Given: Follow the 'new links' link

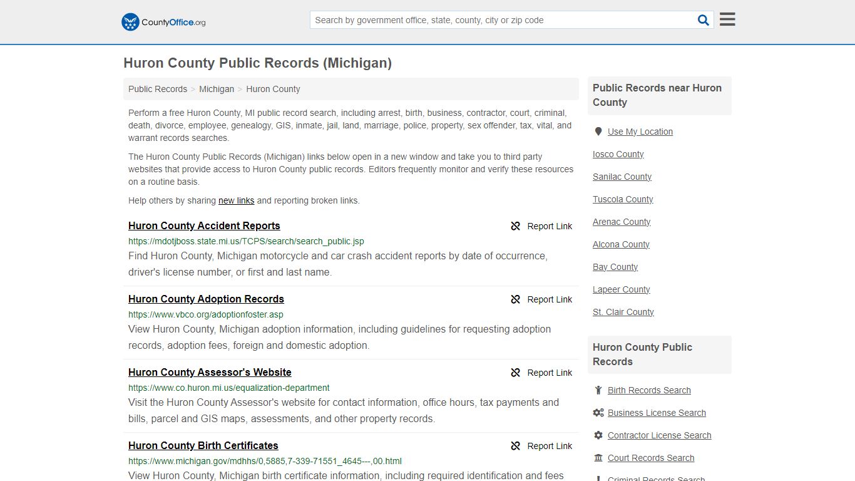Looking at the screenshot, I should (236, 200).
